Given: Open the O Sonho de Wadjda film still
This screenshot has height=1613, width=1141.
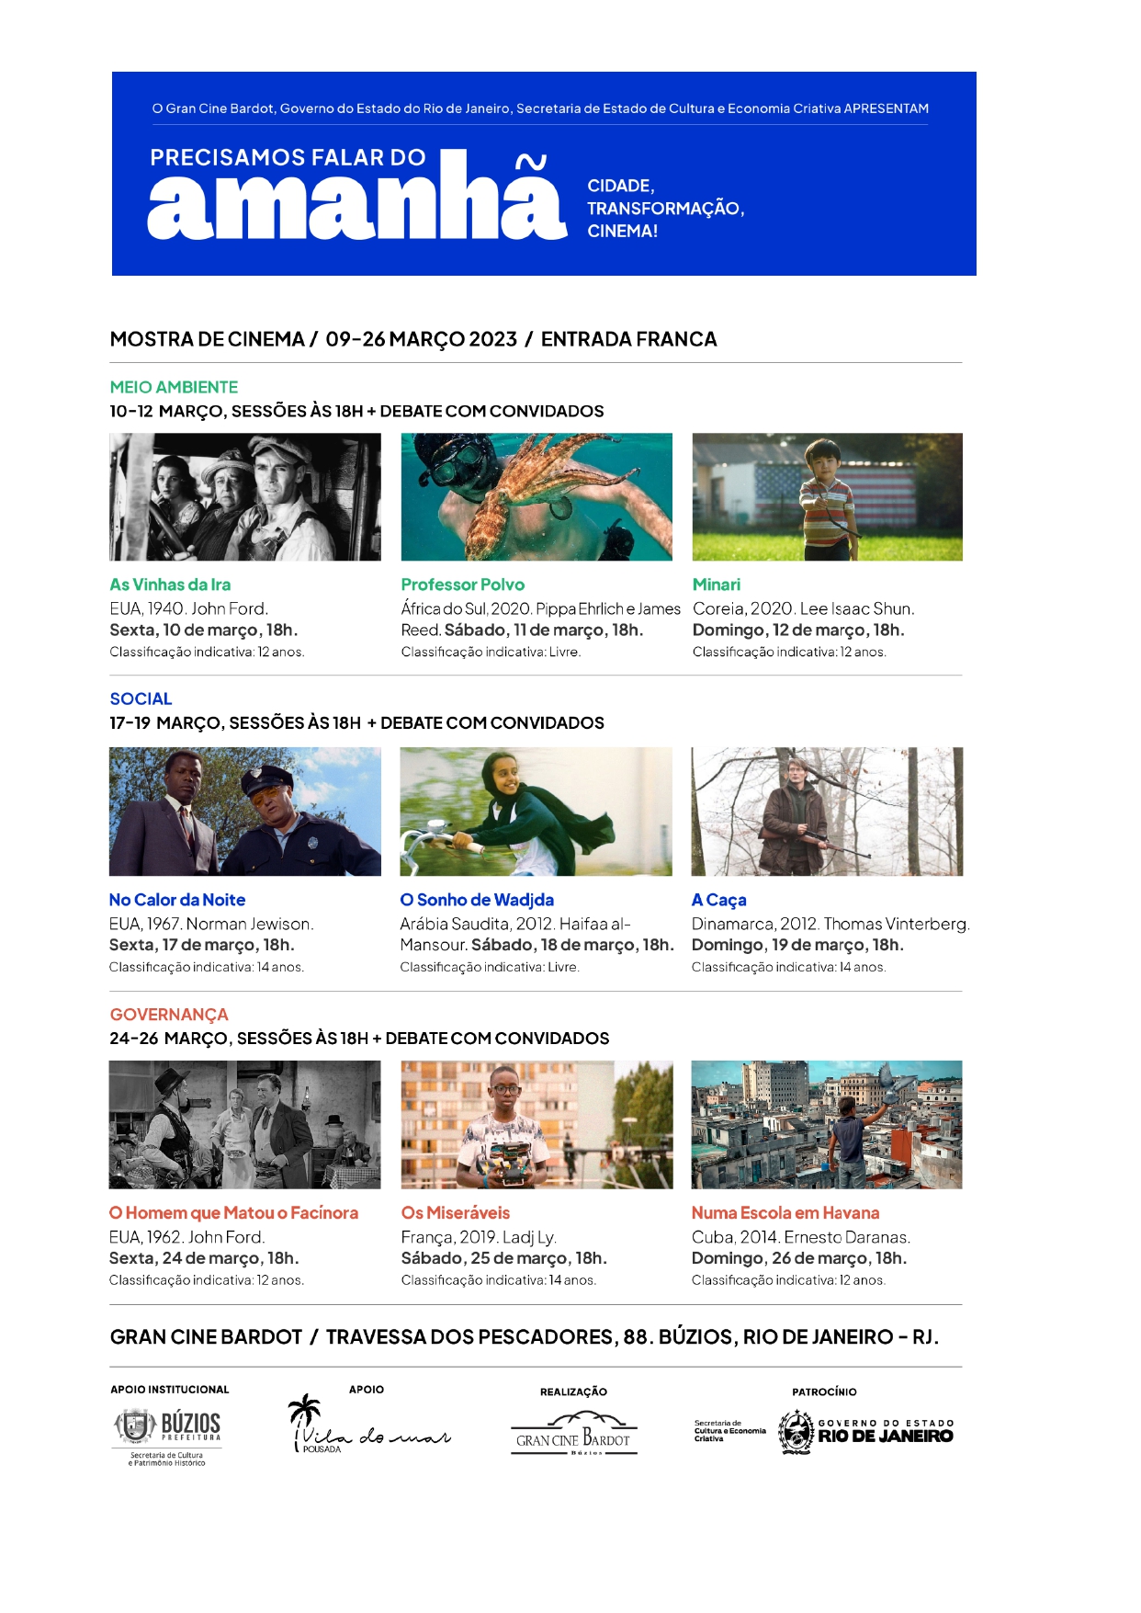Looking at the screenshot, I should [537, 812].
